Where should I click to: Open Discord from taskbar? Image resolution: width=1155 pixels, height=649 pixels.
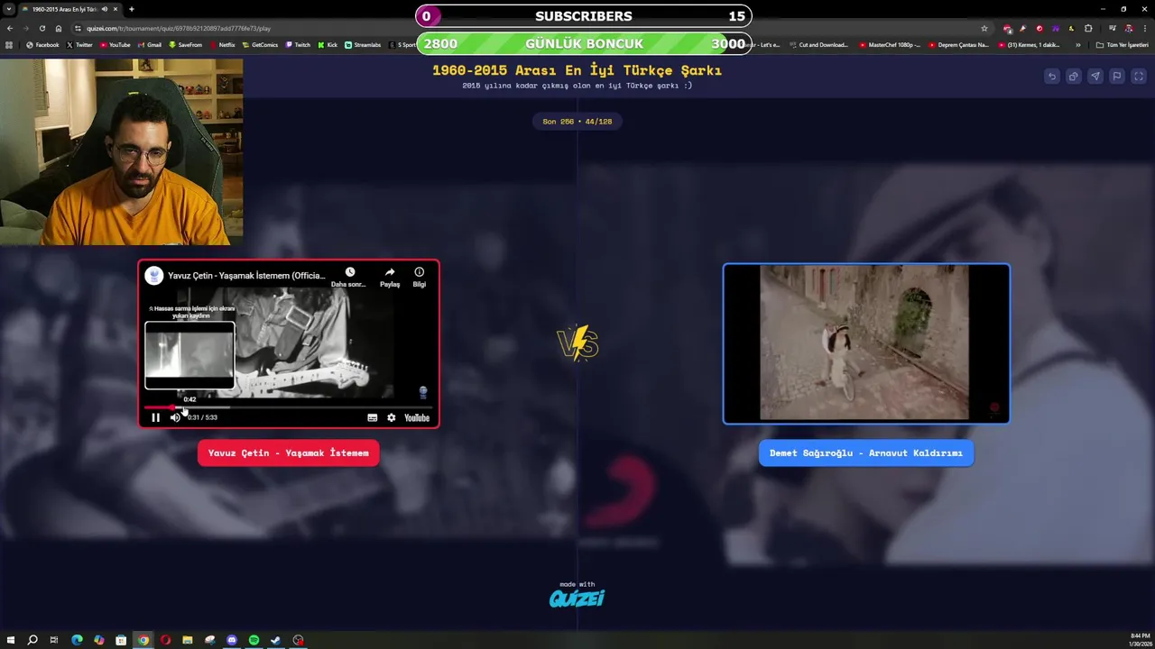tap(232, 640)
